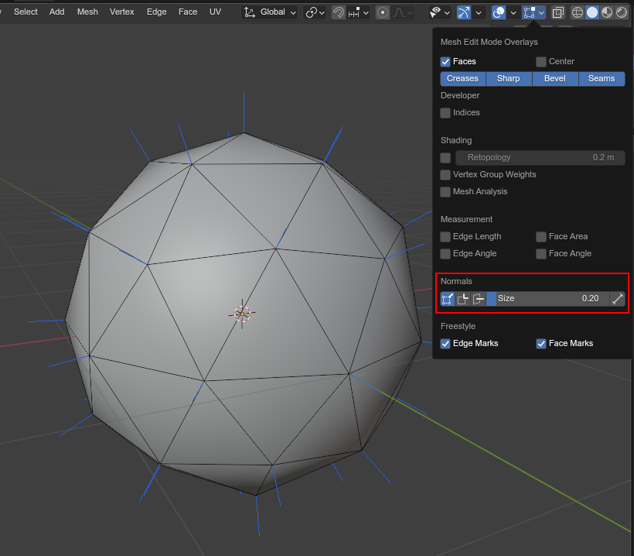Click the selectability and visibility icon
Screen dimensions: 634x556
pyautogui.click(x=435, y=13)
